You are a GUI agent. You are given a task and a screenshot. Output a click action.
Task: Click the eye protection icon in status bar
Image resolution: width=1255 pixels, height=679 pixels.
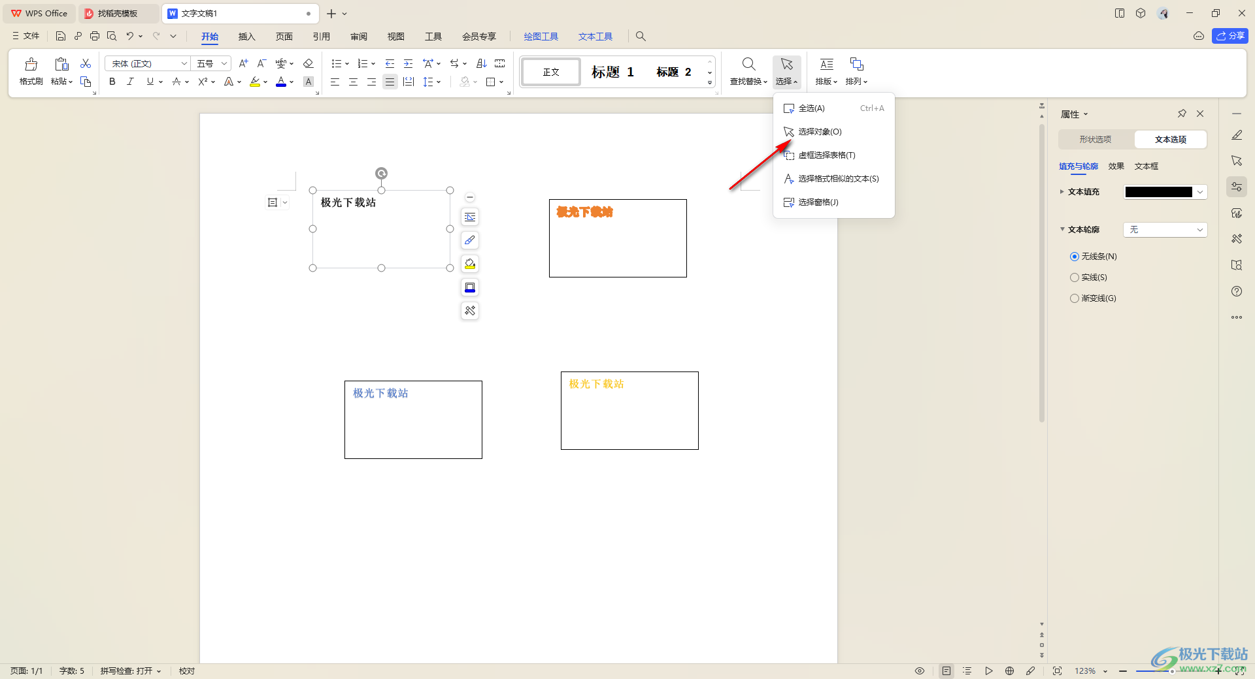click(920, 671)
